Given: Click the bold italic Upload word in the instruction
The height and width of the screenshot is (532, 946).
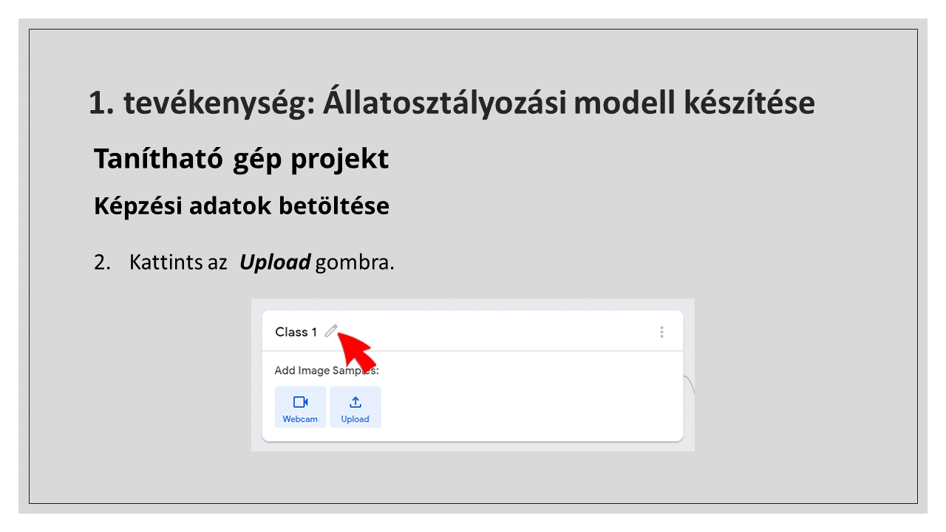Looking at the screenshot, I should point(274,263).
